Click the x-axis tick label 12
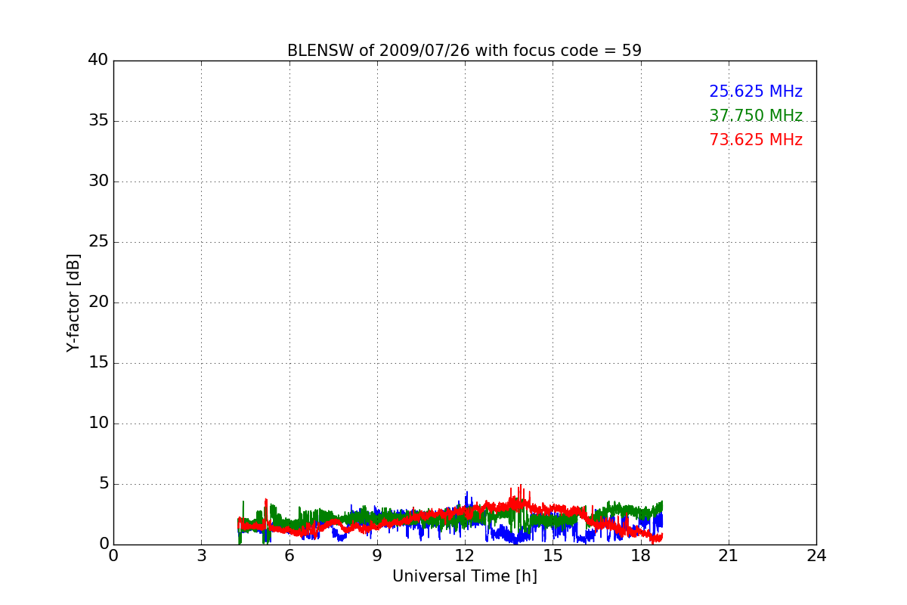The width and height of the screenshot is (907, 605). [465, 556]
